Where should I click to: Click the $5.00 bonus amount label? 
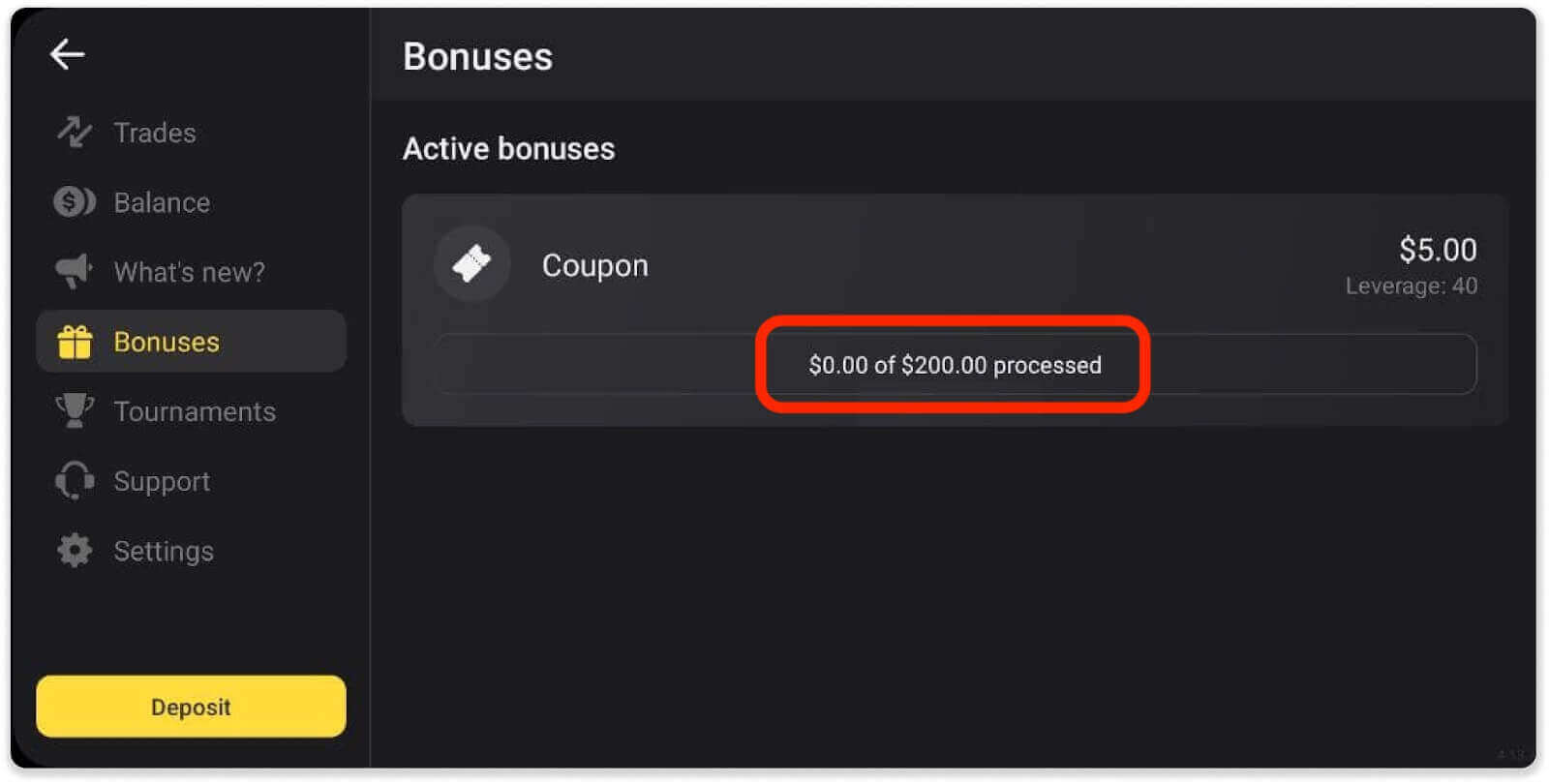coord(1439,250)
